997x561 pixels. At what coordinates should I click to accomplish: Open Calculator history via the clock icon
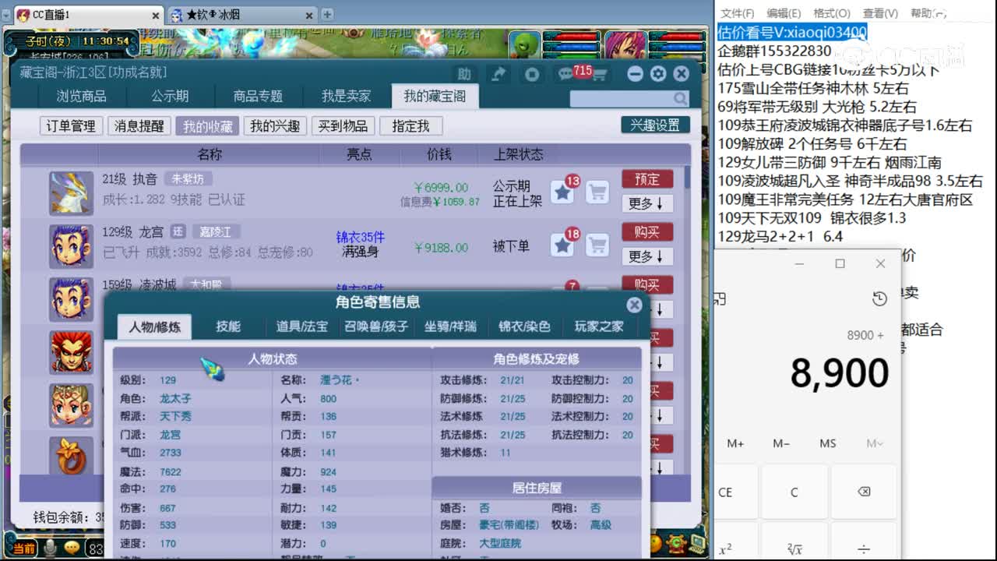(880, 298)
